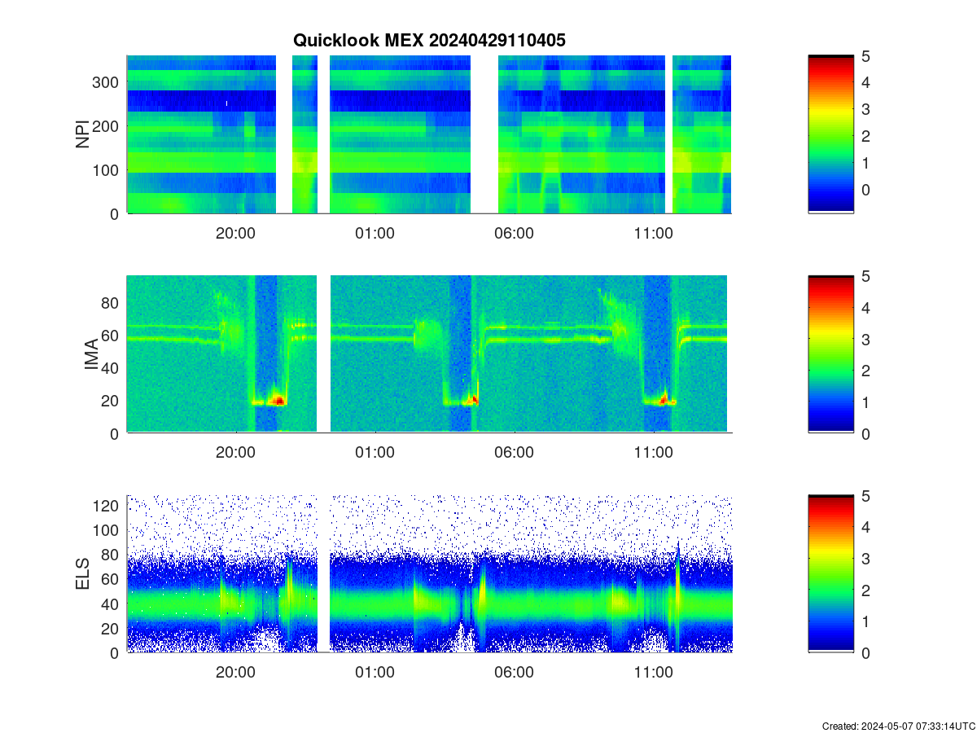Click the 3 label on NPI colorbar

coord(866,109)
